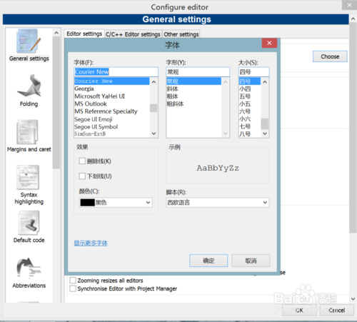Enable the 删除线(K) strikeout checkbox
This screenshot has width=357, height=322.
(x=82, y=161)
